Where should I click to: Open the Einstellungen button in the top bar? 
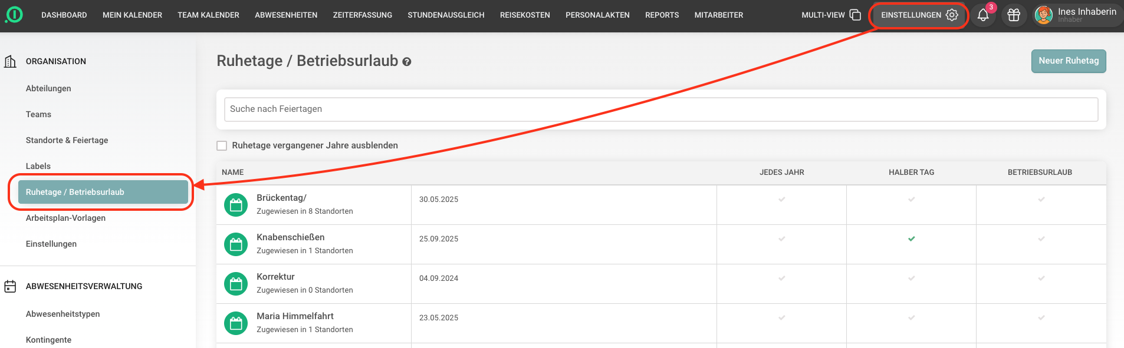pyautogui.click(x=919, y=15)
